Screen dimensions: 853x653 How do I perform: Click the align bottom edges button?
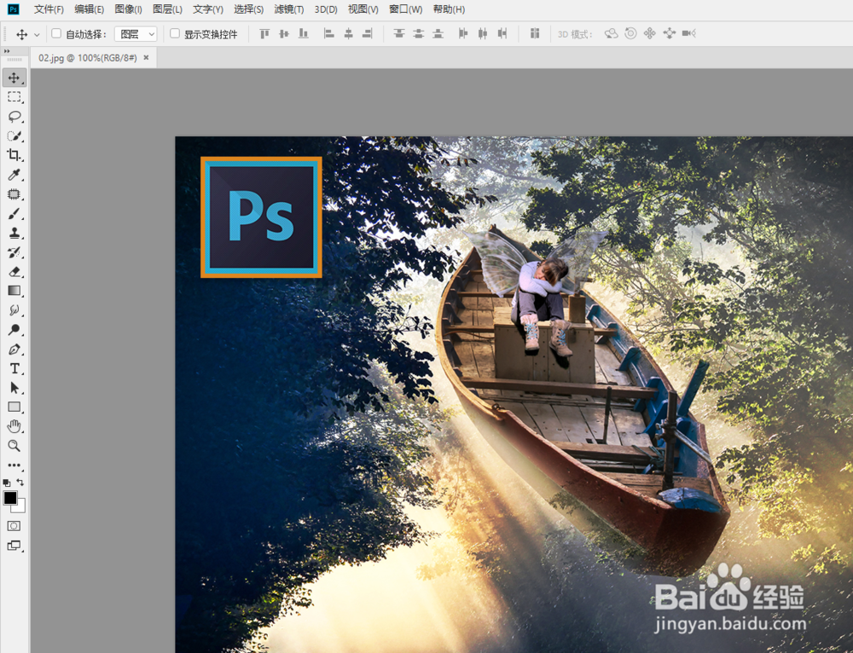[x=304, y=34]
